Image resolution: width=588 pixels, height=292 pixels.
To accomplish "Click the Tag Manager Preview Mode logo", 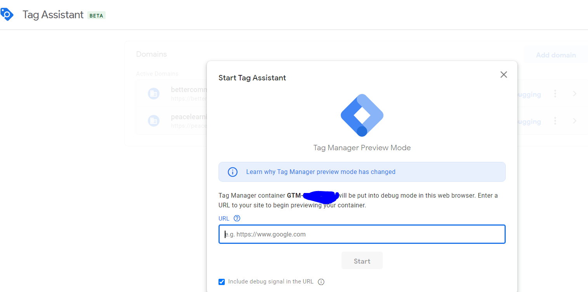I will coord(362,115).
